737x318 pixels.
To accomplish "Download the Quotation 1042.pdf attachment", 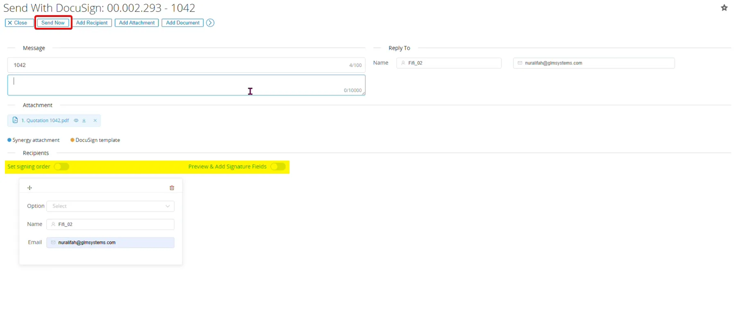I will (x=84, y=121).
